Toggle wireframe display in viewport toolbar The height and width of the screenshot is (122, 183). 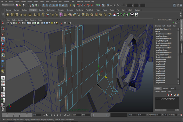42,23
